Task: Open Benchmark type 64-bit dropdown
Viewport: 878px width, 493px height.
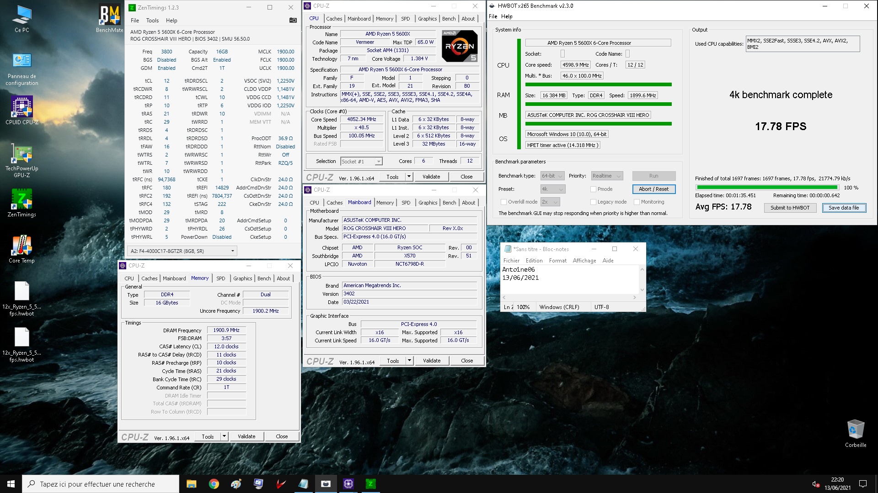Action: click(x=552, y=176)
